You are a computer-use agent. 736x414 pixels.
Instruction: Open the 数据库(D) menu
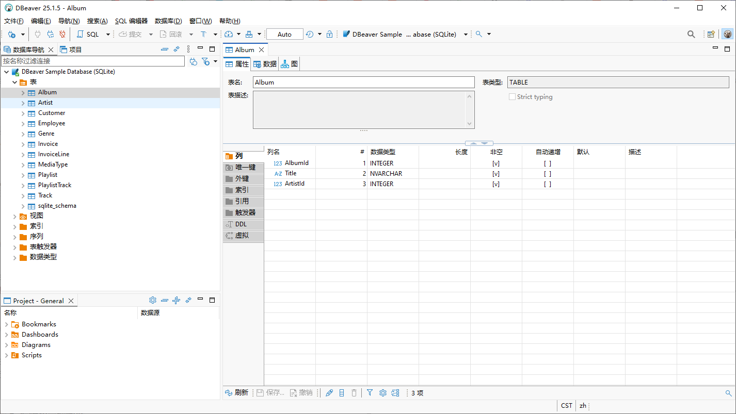tap(168, 21)
